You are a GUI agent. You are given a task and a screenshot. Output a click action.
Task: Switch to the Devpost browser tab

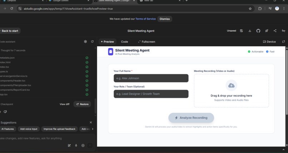pyautogui.click(x=23, y=1)
